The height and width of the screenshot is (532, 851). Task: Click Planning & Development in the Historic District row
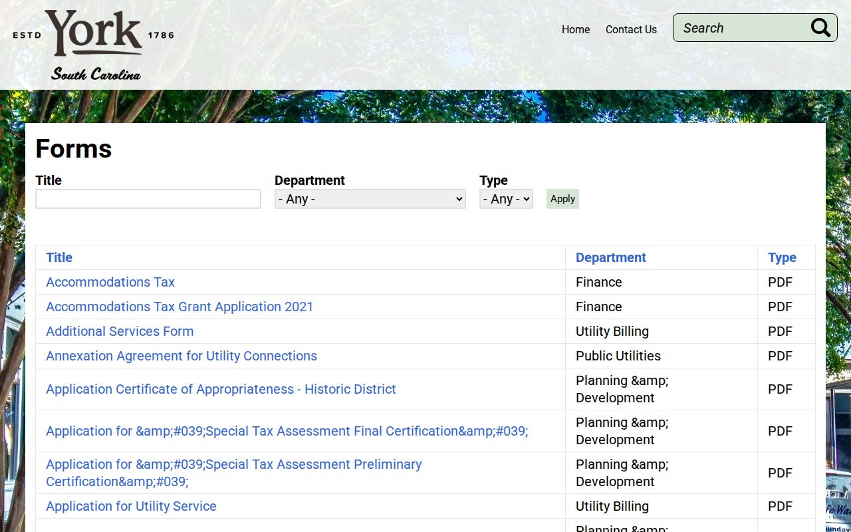click(622, 389)
